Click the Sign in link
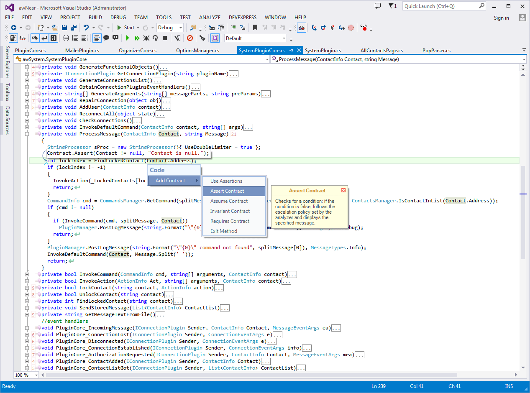Screen dimensions: 530x393 point(501,18)
